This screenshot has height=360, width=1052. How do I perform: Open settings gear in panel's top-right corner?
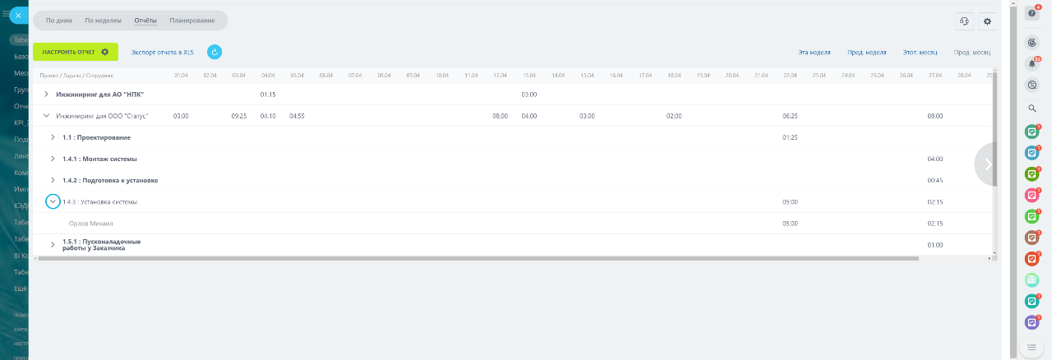pyautogui.click(x=987, y=21)
